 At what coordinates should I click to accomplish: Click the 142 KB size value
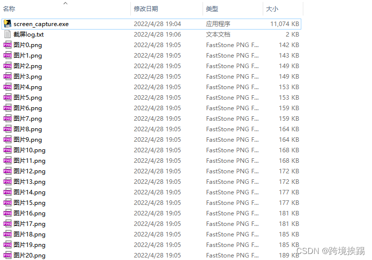point(289,45)
